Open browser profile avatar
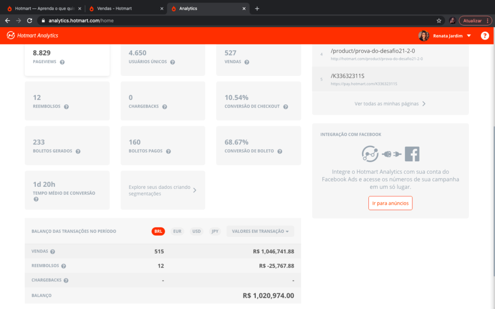495x309 pixels. point(452,20)
